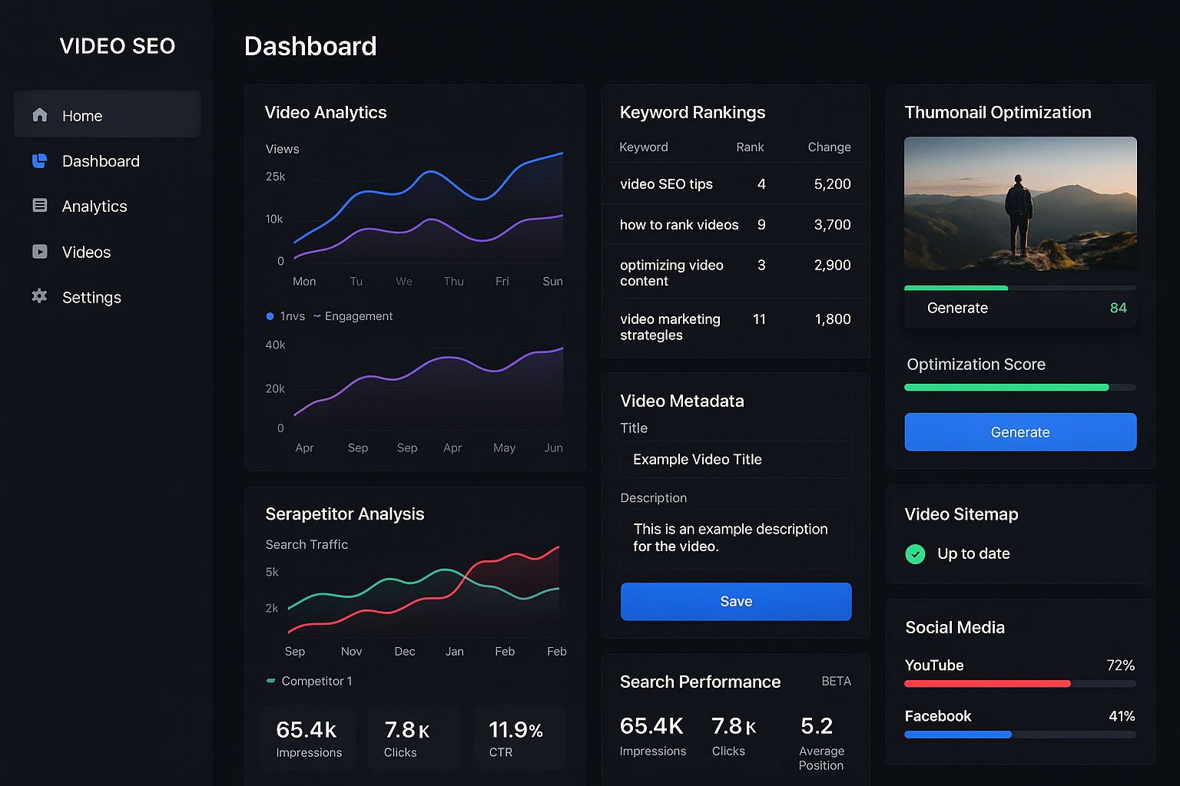Click the Settings gear icon
1180x786 pixels.
(40, 296)
